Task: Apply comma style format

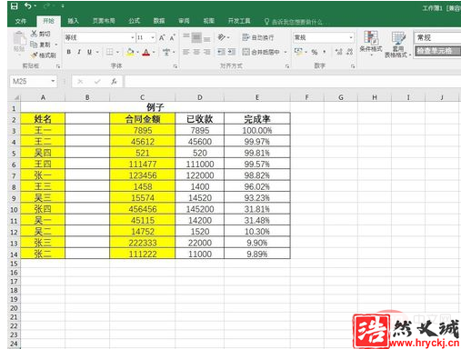Action: tap(325, 52)
